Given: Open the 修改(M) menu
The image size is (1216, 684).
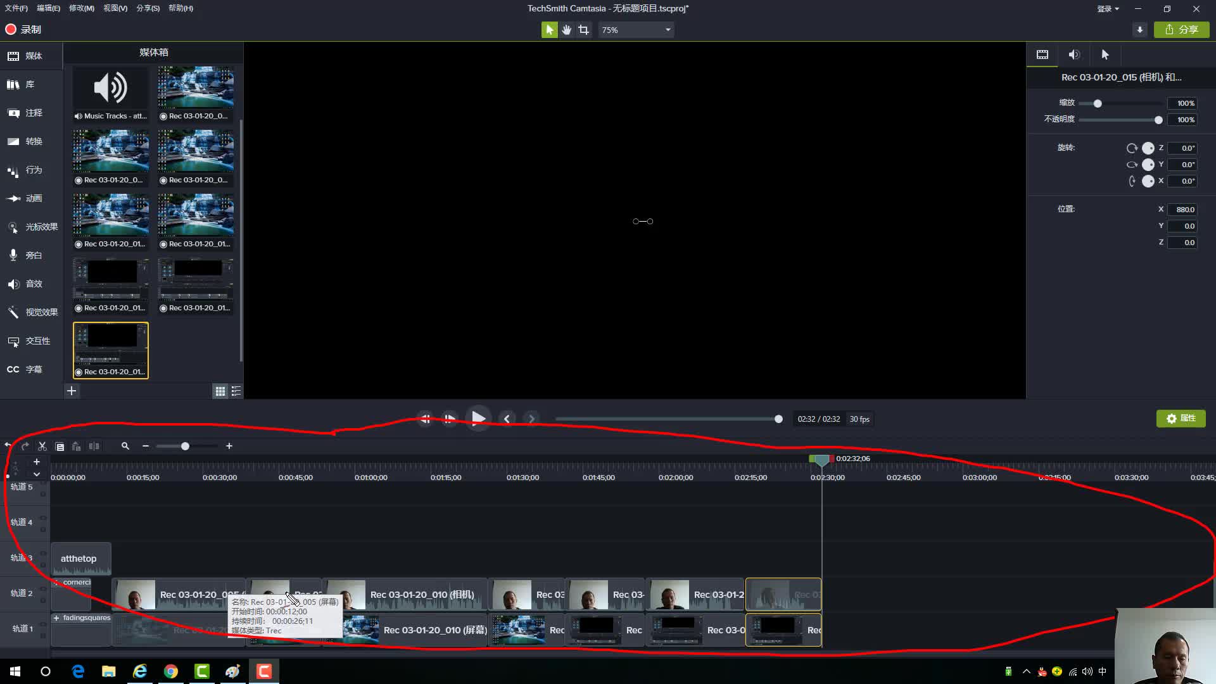Looking at the screenshot, I should click(x=81, y=8).
